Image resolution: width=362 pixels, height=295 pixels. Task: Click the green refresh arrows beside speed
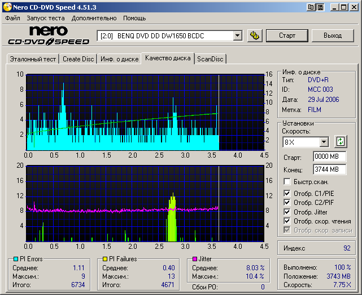tap(340, 141)
